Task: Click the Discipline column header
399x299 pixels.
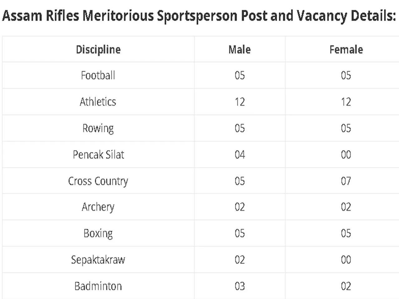Action: tap(98, 50)
